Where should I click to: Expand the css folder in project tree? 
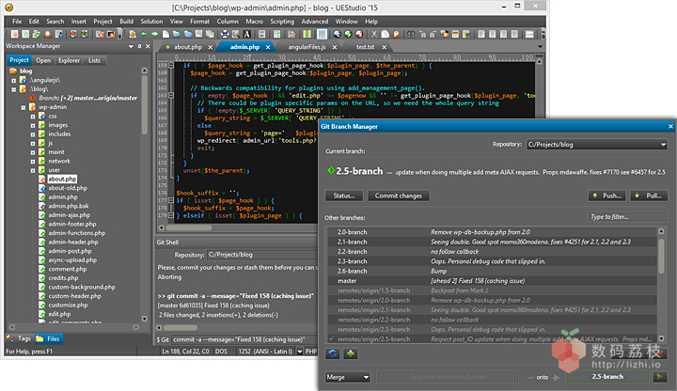pyautogui.click(x=32, y=117)
